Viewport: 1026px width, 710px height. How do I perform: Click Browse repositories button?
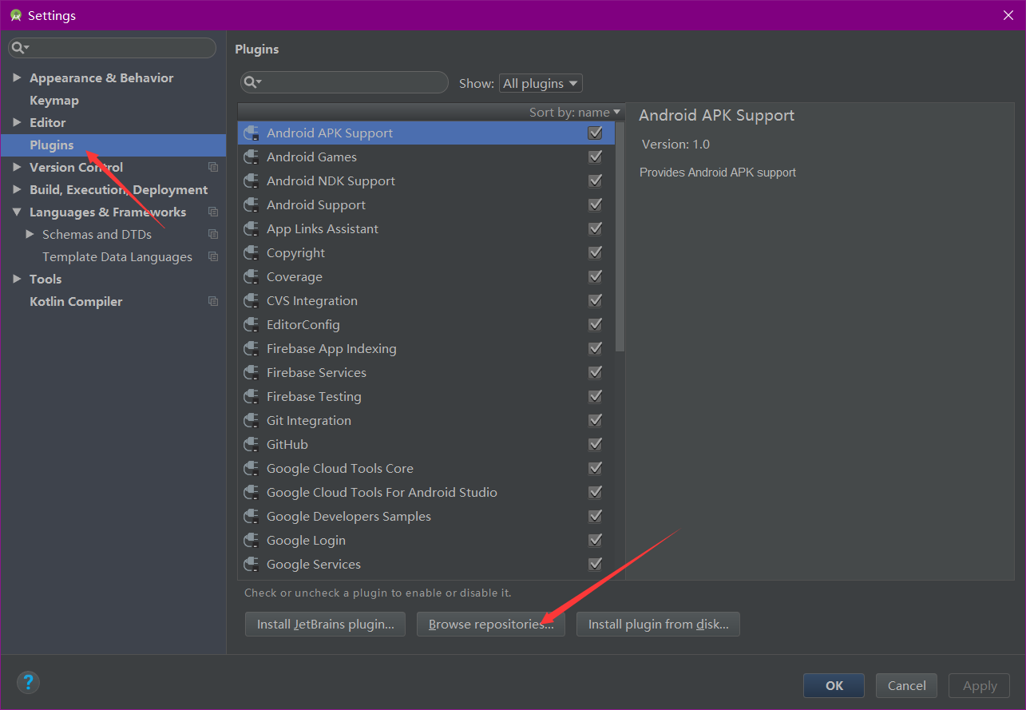[x=491, y=625]
